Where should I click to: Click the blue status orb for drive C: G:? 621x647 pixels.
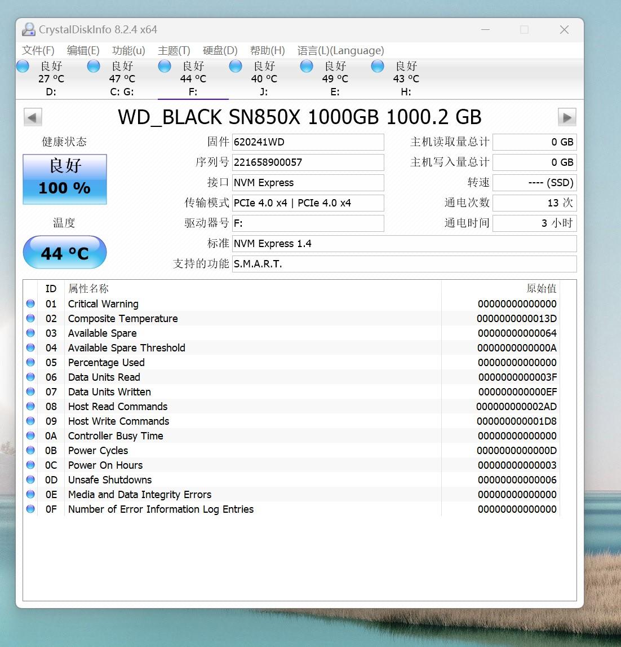pyautogui.click(x=94, y=66)
